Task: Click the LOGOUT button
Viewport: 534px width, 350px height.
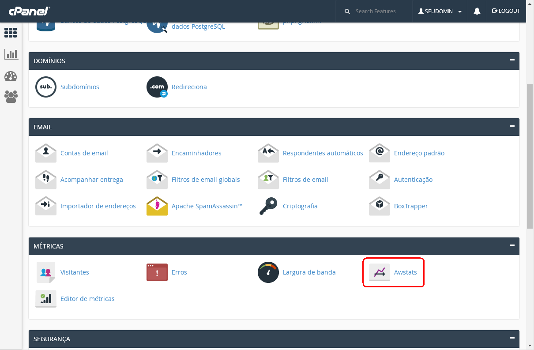Action: [506, 11]
